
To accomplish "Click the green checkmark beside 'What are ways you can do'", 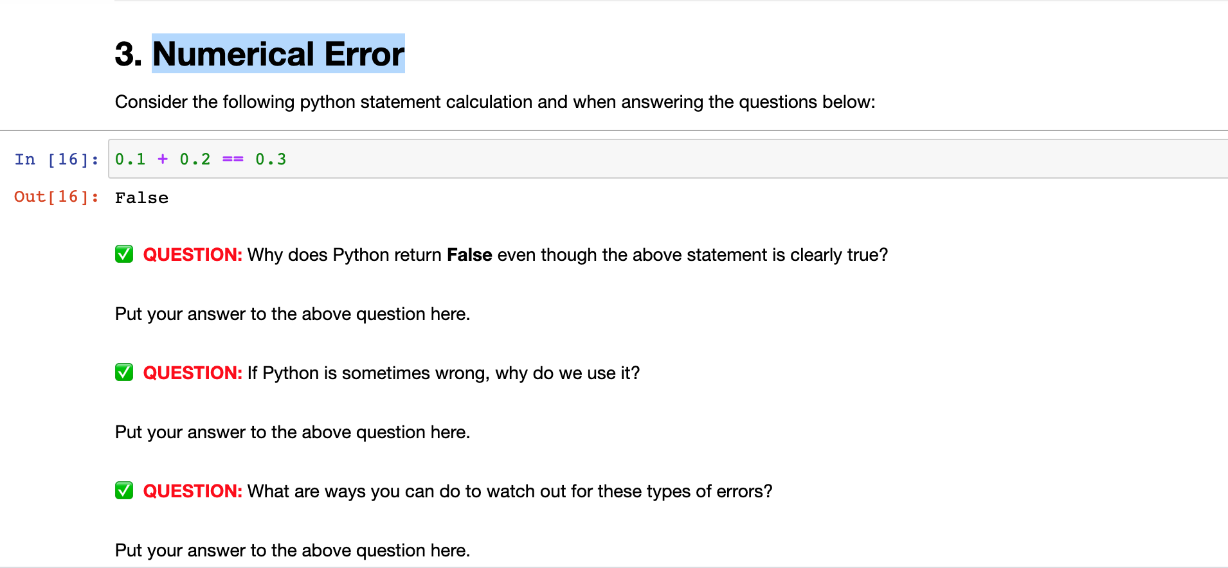I will 124,490.
